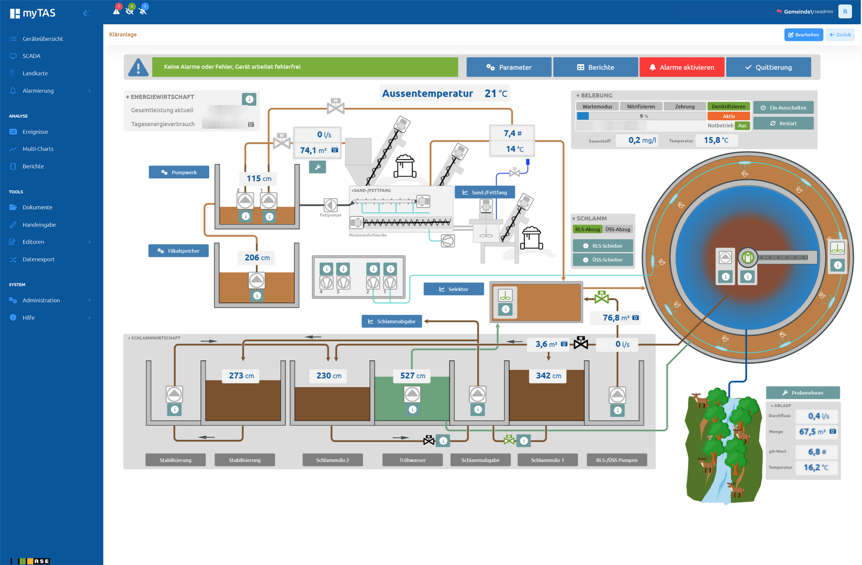Toggle the ÜSS-Abzug option
862x565 pixels.
[x=617, y=229]
